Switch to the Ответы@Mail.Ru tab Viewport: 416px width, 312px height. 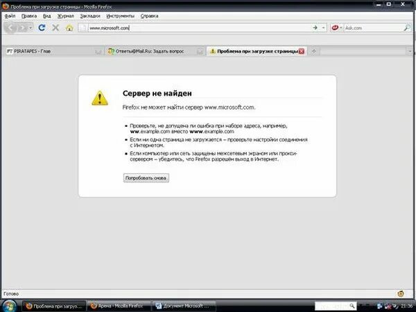click(155, 51)
